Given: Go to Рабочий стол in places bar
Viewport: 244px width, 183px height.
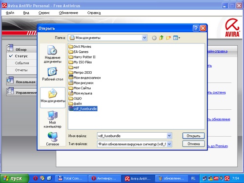Looking at the screenshot, I should (52, 75).
